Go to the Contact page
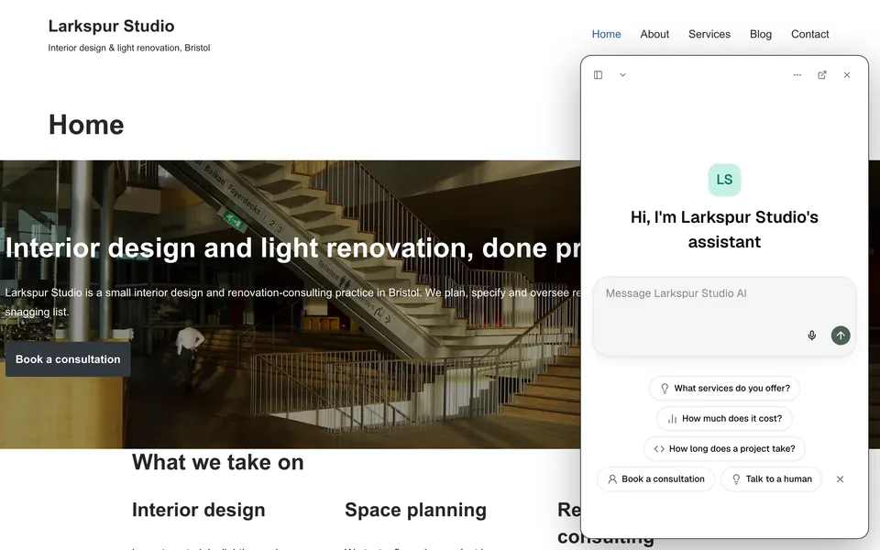Screen dimensions: 880x550 coord(809,34)
